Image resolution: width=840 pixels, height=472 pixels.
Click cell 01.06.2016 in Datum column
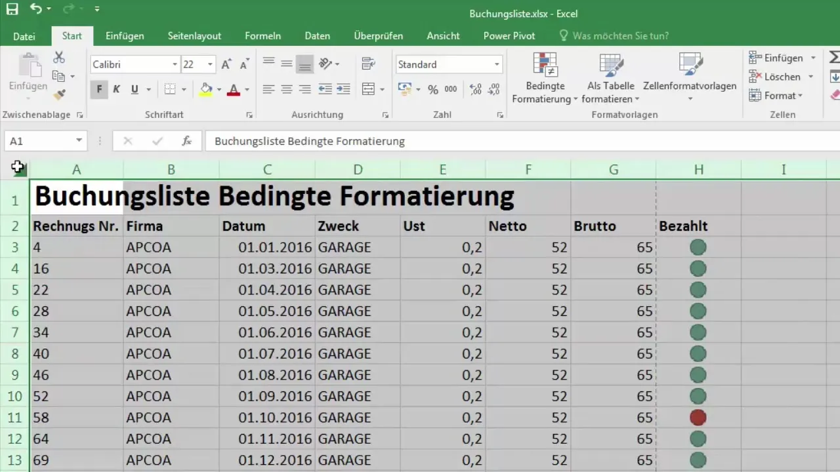click(x=267, y=332)
